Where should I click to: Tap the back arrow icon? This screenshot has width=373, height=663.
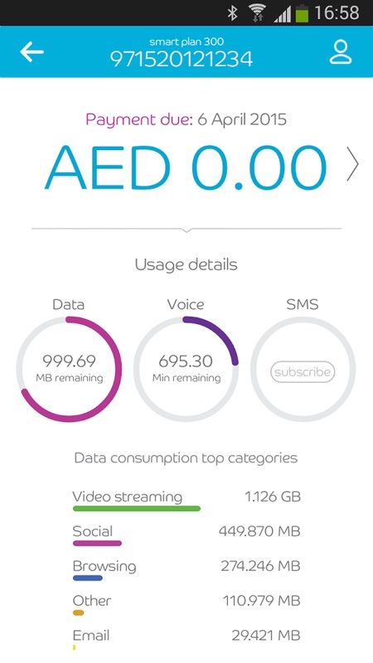[x=31, y=52]
